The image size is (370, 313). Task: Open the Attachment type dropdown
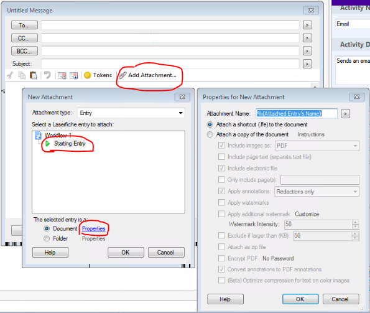[131, 113]
